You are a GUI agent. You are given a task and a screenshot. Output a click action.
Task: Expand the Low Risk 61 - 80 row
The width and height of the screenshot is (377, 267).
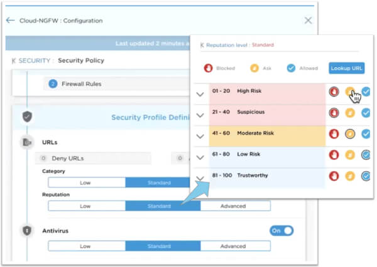[x=200, y=157]
